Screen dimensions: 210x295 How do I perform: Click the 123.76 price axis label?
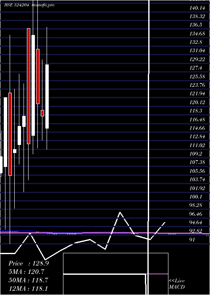click(197, 85)
